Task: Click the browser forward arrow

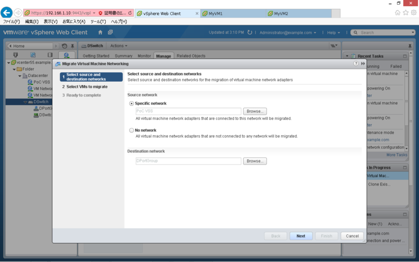Action: click(18, 13)
